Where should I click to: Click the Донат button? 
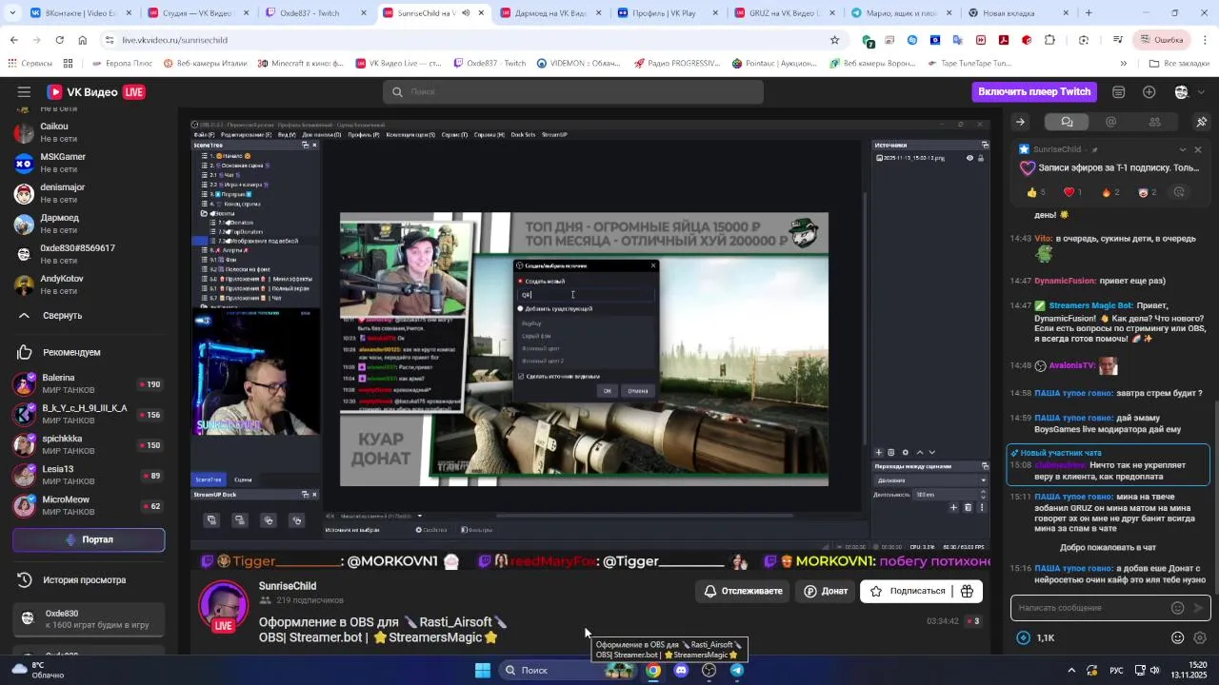826,591
